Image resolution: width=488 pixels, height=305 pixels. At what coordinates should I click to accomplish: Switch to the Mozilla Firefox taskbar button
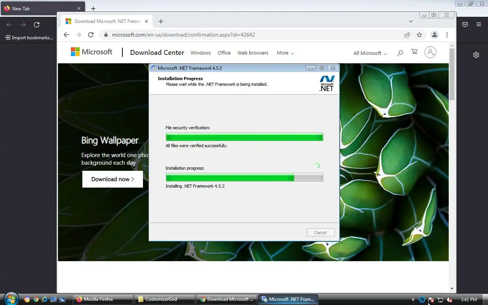click(x=104, y=299)
